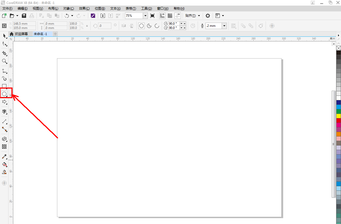This screenshot has height=224, width=341.
Task: Click the Save floppy disk icon
Action: coord(24,16)
